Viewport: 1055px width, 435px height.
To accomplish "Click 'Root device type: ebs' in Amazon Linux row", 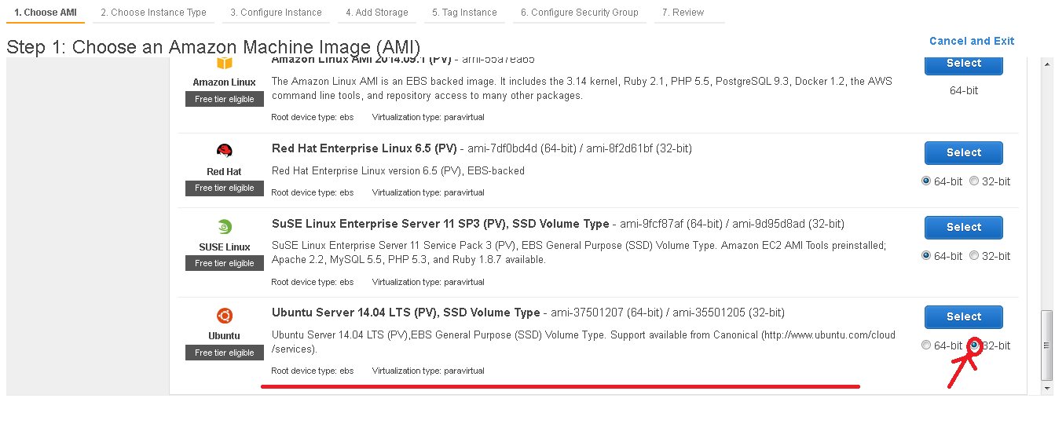I will coord(313,117).
